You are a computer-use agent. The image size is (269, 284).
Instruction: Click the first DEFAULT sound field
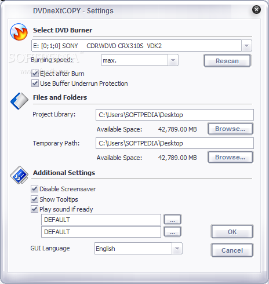101,220
